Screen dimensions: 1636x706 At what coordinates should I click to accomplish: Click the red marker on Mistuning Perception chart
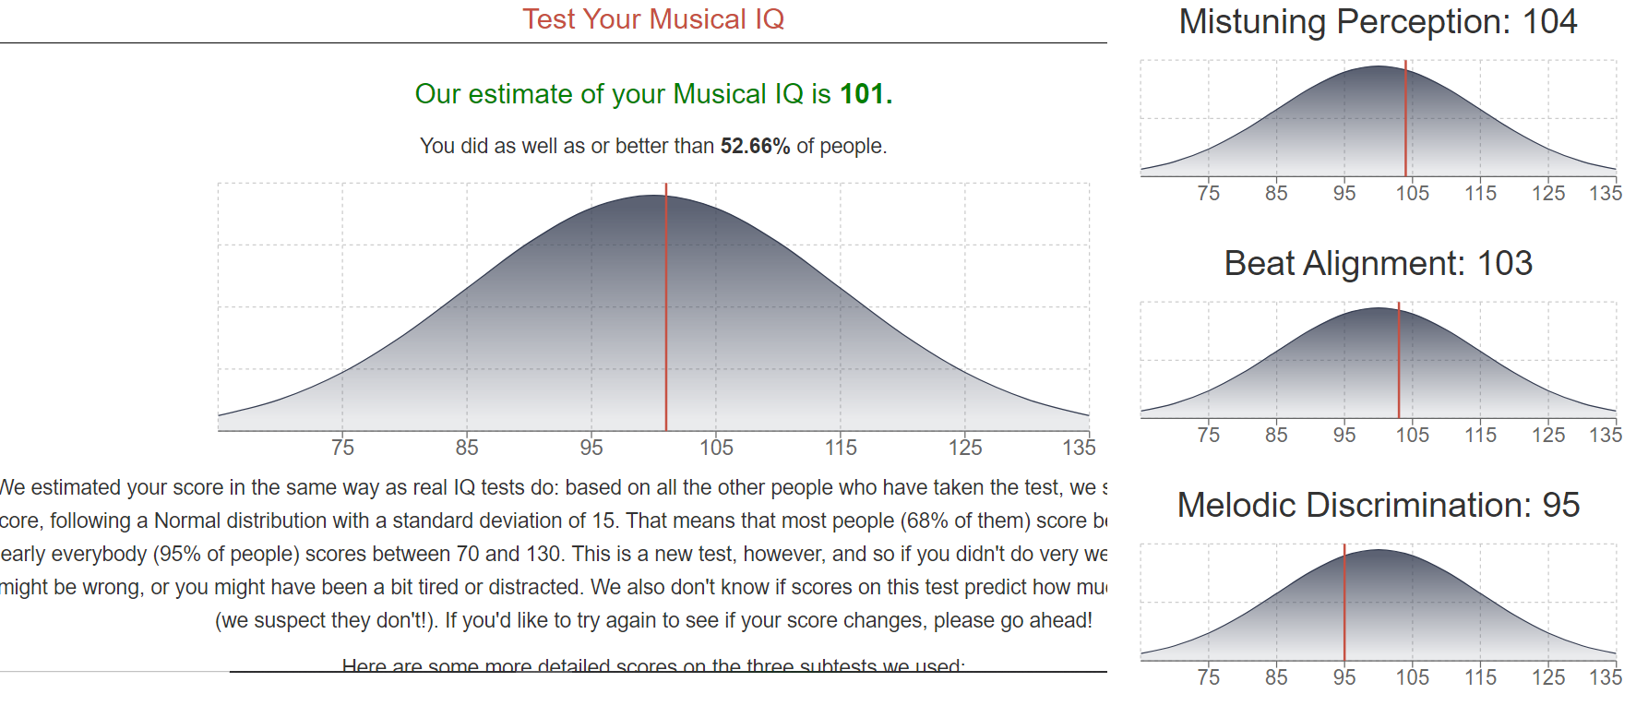[x=1405, y=118]
